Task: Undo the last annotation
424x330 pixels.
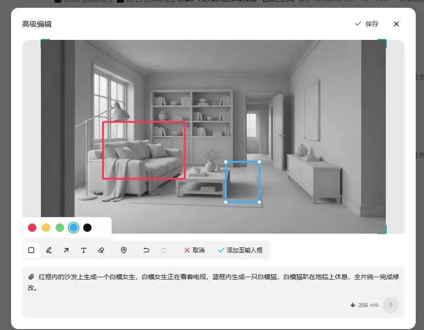Action: tap(146, 250)
